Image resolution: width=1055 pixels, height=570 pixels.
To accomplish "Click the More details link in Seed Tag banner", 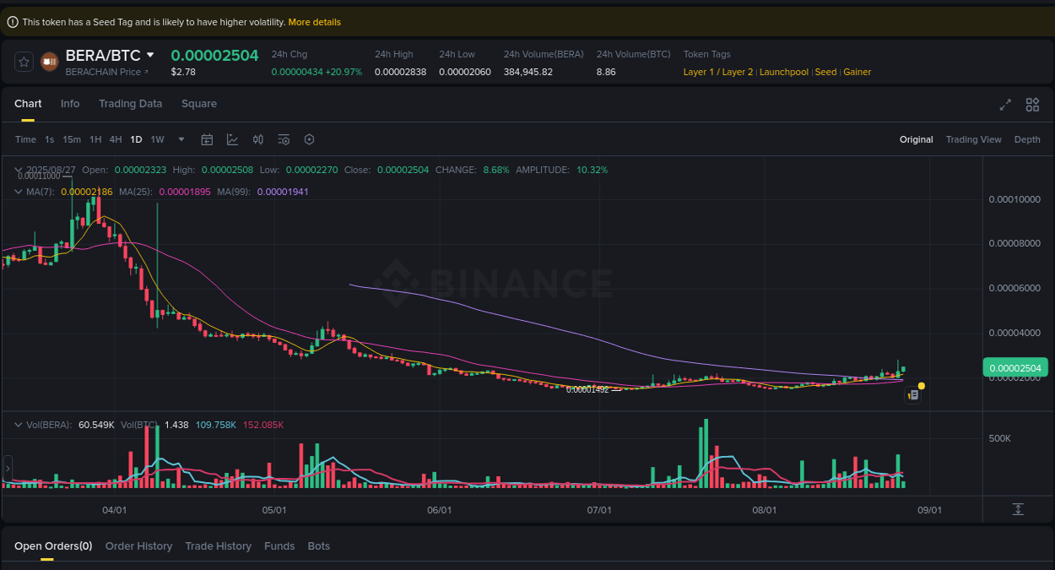I will tap(314, 21).
